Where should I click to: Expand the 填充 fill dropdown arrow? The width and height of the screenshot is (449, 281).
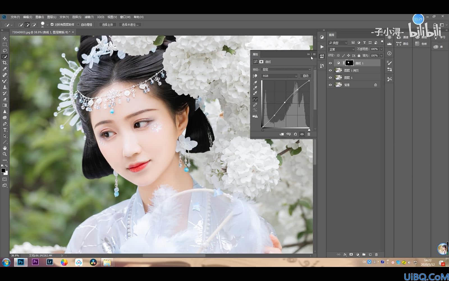tap(381, 56)
